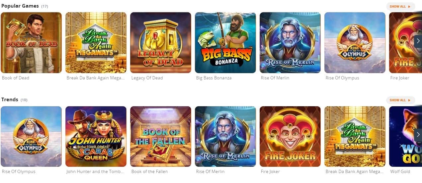Viewport: 422px width, 183px height.
Task: Advance Popular Games carousel with right arrow
Action: (418, 41)
